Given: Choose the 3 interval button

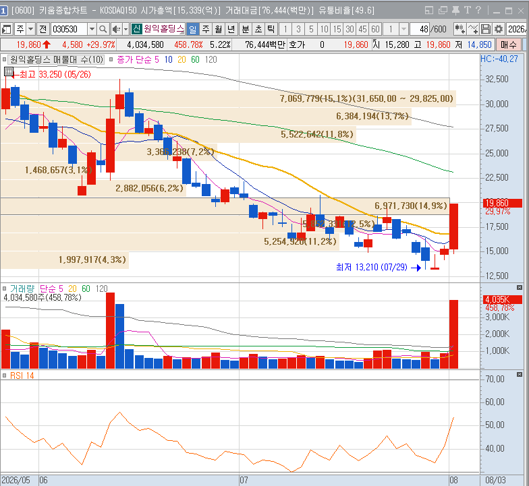Looking at the screenshot, I should pos(298,30).
